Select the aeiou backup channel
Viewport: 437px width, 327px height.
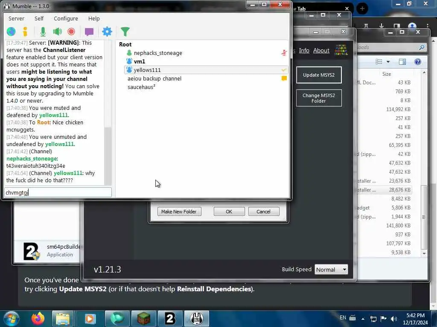pyautogui.click(x=154, y=79)
